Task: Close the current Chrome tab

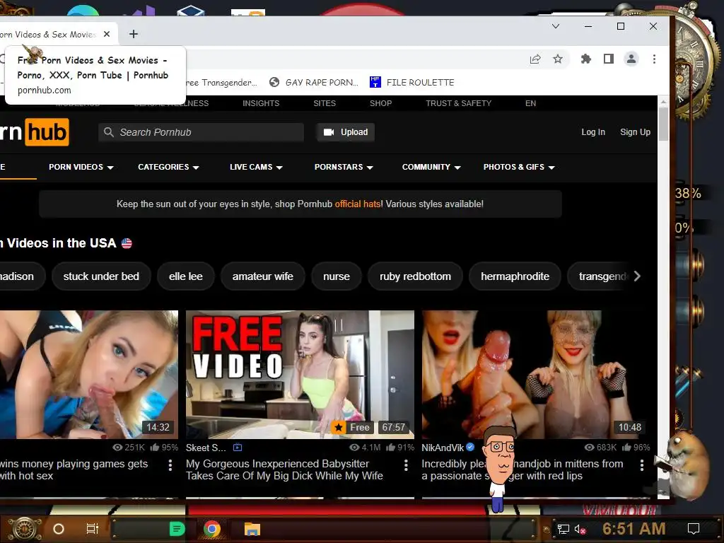Action: click(x=107, y=34)
